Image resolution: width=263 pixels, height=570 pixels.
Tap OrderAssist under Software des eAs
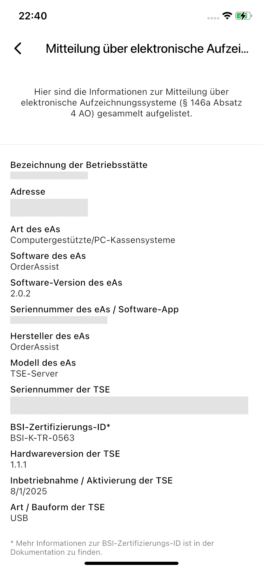35,267
